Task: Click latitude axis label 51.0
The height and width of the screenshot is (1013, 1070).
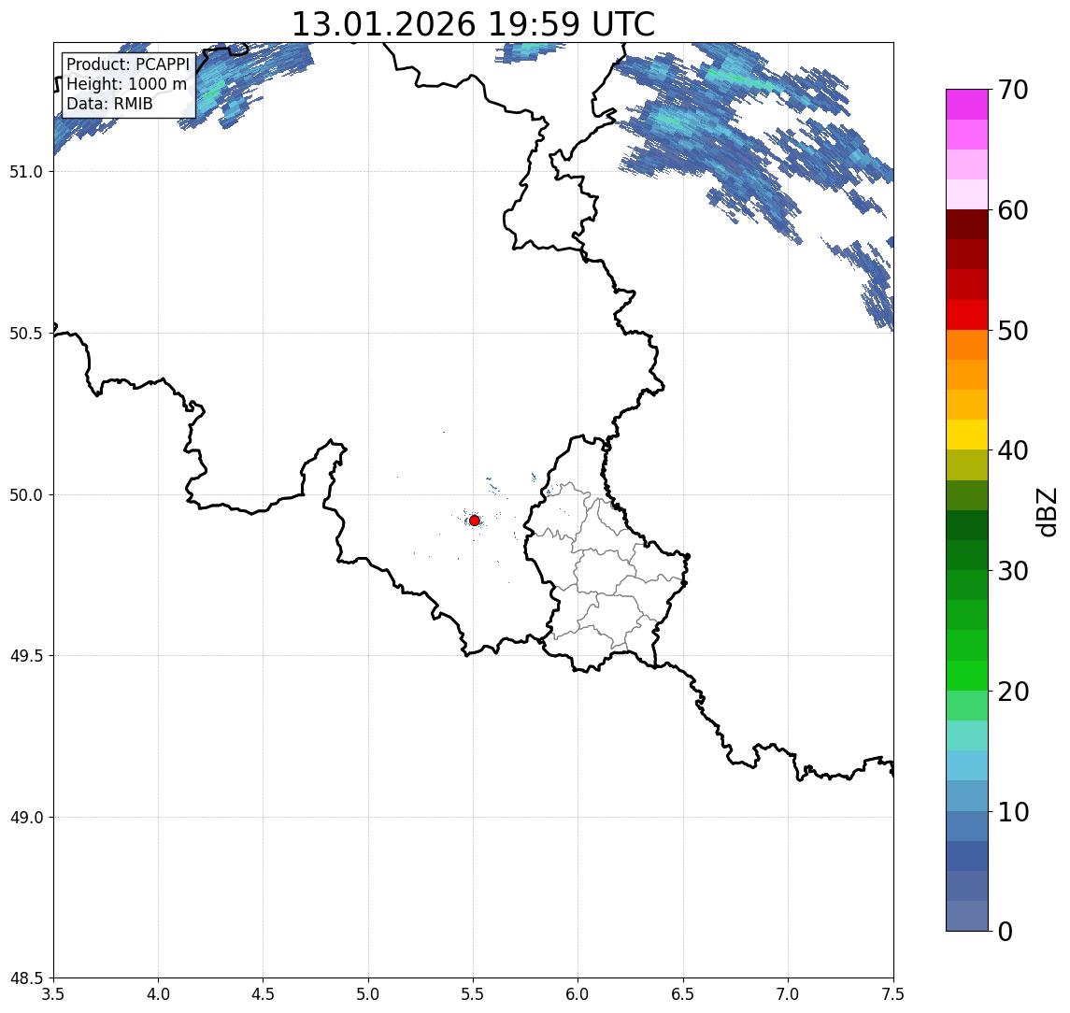Action: pyautogui.click(x=26, y=172)
